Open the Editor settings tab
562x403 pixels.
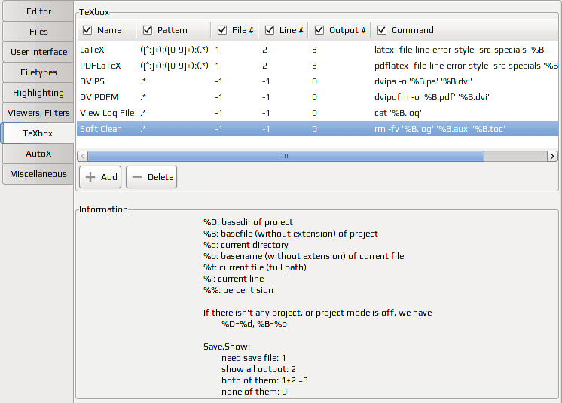tap(38, 11)
